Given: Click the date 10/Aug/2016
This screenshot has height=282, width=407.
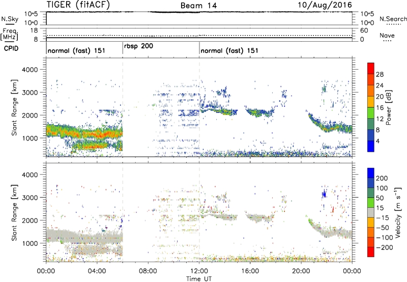Looking at the screenshot, I should click(x=325, y=5).
